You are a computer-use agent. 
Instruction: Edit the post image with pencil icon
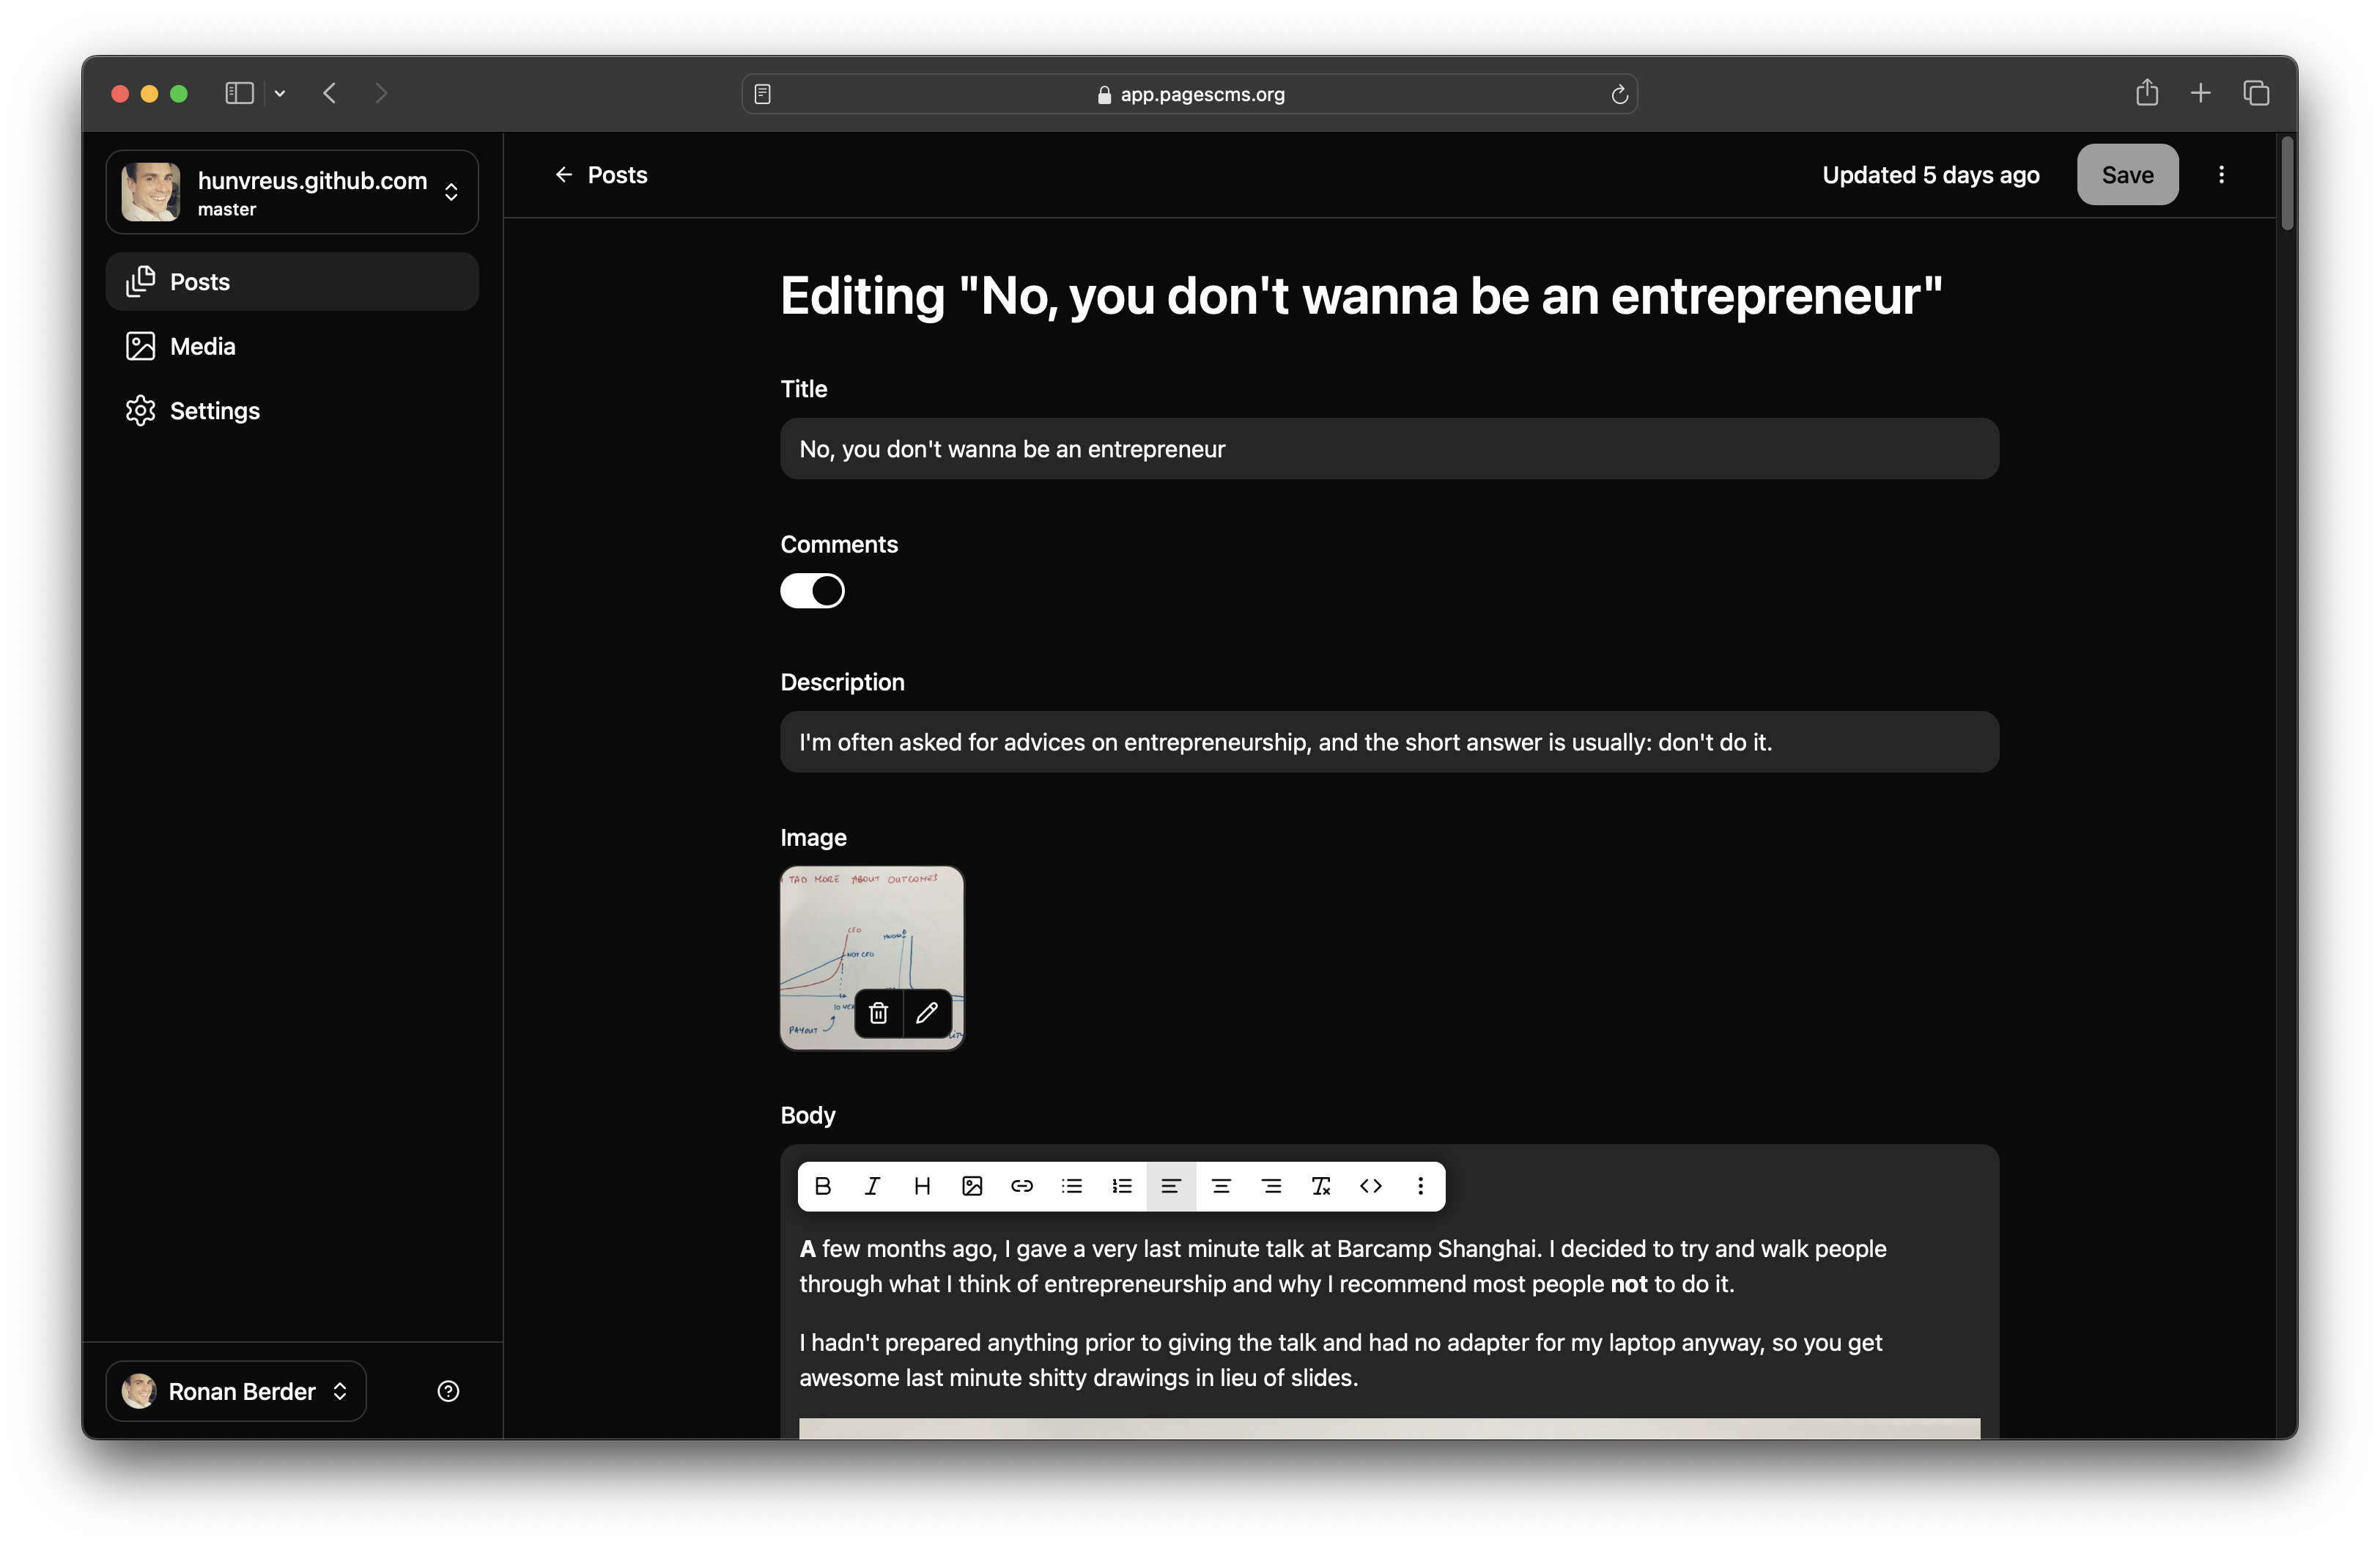(x=927, y=1013)
